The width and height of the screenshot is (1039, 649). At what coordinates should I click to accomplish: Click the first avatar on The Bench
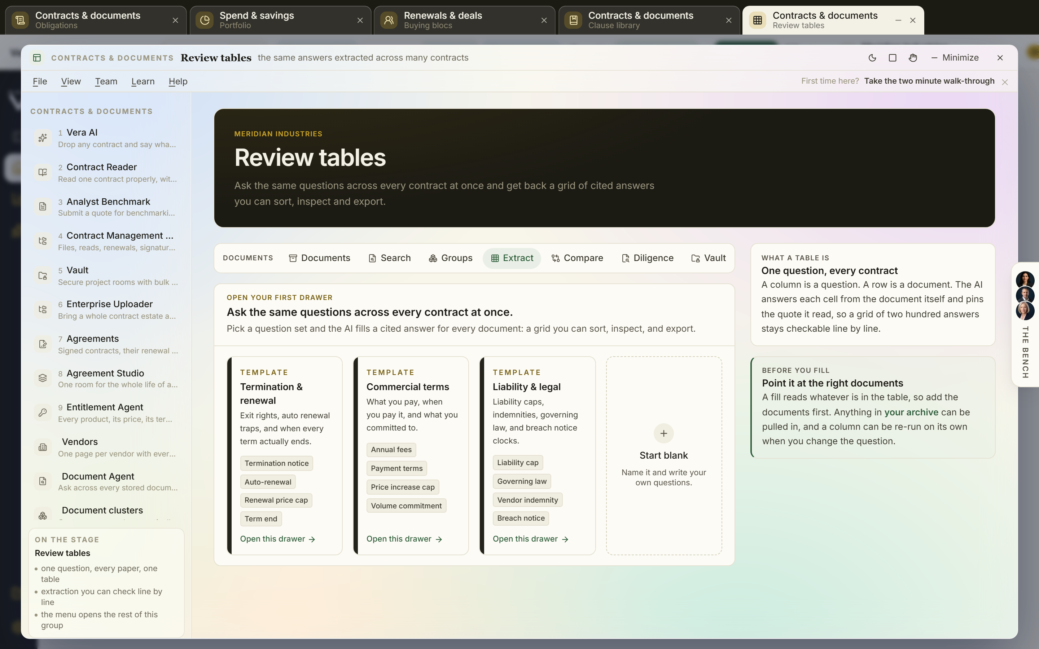[1025, 280]
